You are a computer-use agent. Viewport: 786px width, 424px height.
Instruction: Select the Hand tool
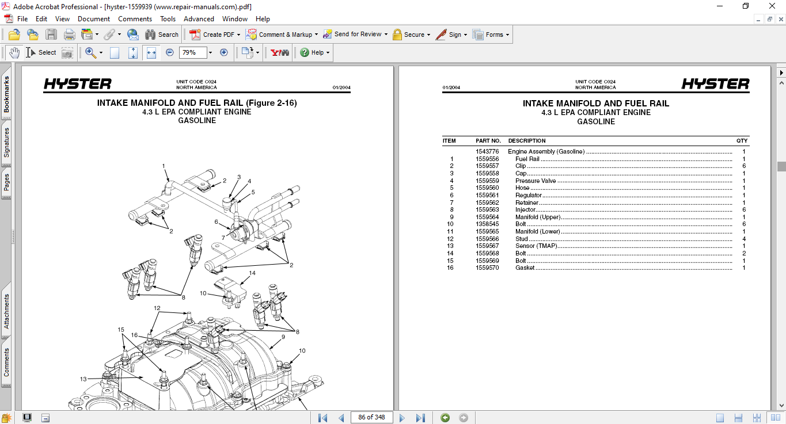pyautogui.click(x=14, y=52)
